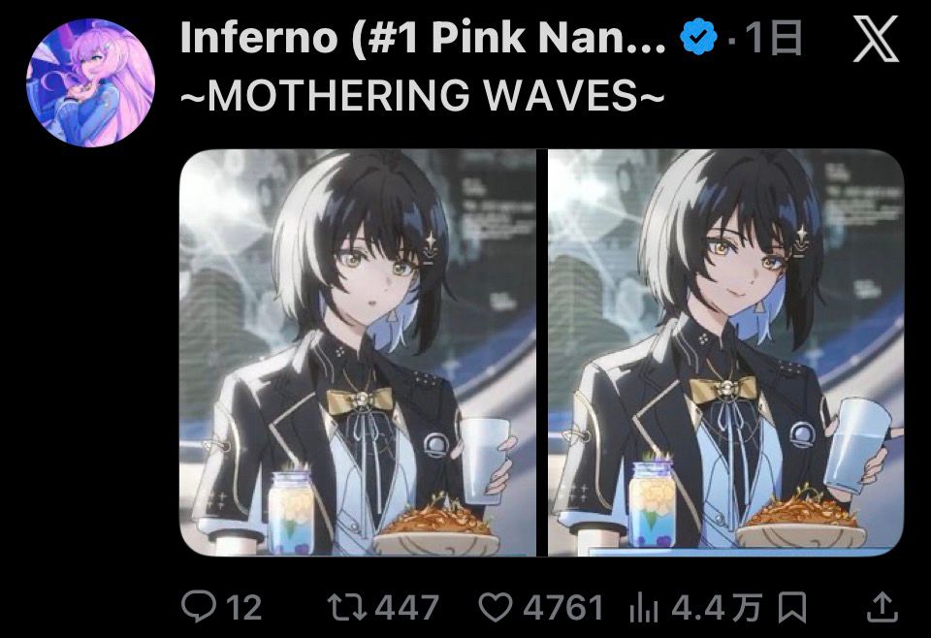Click the views bar chart icon
This screenshot has height=638, width=931.
coord(644,609)
